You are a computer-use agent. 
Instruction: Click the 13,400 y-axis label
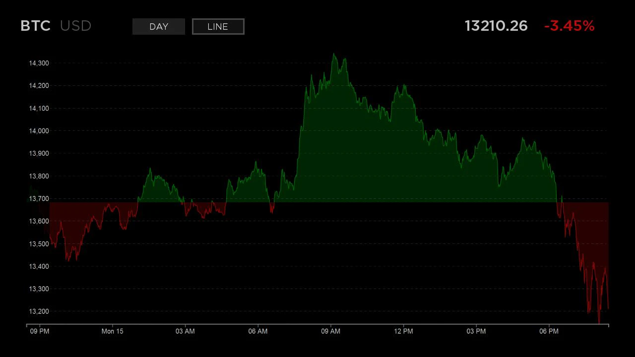39,266
